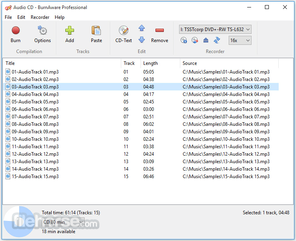Image resolution: width=296 pixels, height=241 pixels.
Task: Add tracks with the green plus
Action: [x=70, y=34]
